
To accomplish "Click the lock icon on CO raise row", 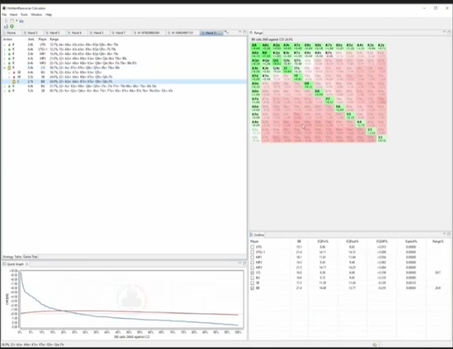I will click(x=10, y=67).
